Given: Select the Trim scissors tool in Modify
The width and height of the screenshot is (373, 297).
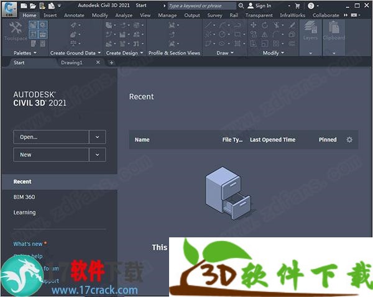Looking at the screenshot, I should [x=277, y=25].
